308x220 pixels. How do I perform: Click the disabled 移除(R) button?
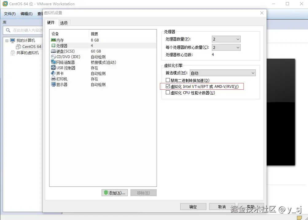[143, 193]
